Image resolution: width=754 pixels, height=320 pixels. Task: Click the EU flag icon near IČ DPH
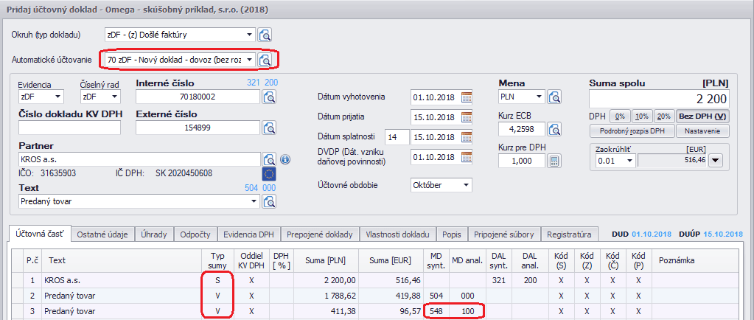point(270,173)
